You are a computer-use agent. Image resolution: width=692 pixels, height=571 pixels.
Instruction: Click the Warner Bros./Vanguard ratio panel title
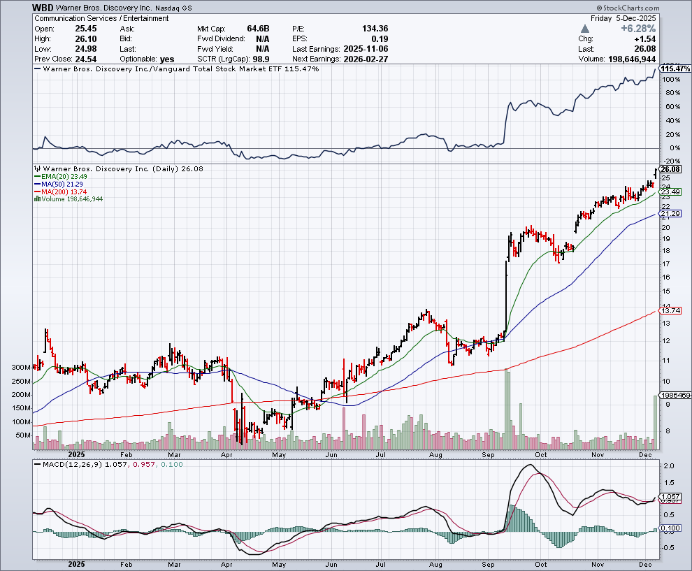[x=180, y=69]
